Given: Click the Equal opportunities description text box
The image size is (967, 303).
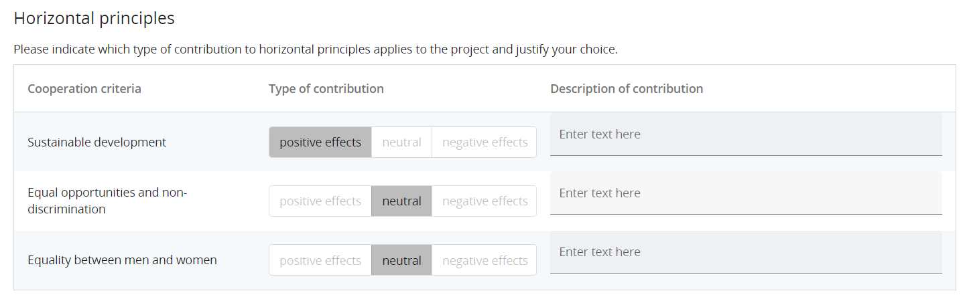Looking at the screenshot, I should 745,193.
